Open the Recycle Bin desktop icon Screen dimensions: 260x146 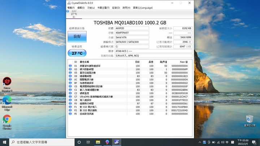point(250,121)
